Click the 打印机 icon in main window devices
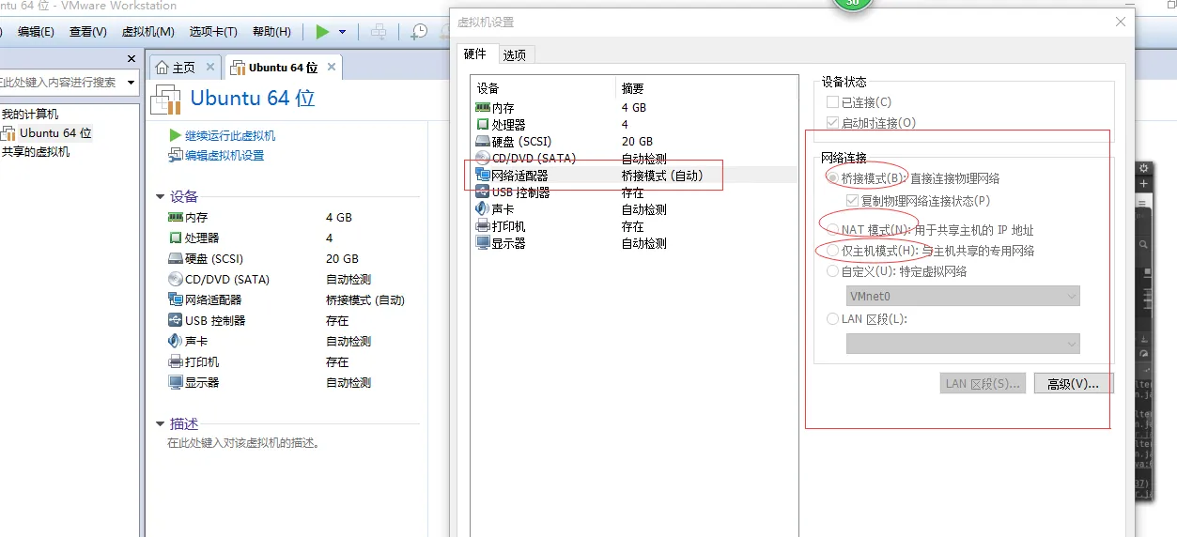 (x=176, y=361)
